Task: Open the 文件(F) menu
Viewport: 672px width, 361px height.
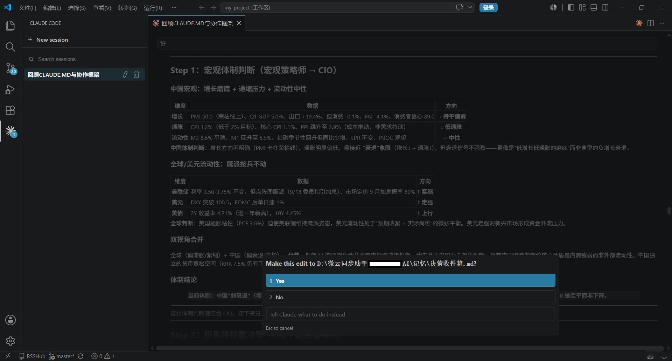Action: coord(27,8)
